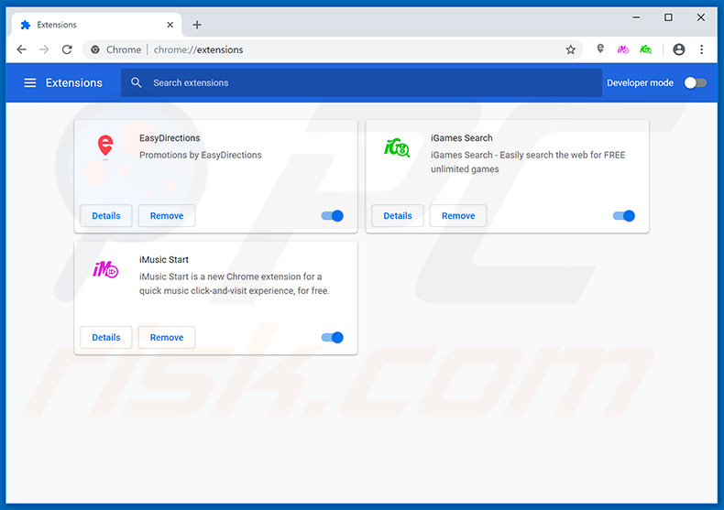This screenshot has height=510, width=724.
Task: Disable the iGames Search extension toggle
Action: point(624,216)
